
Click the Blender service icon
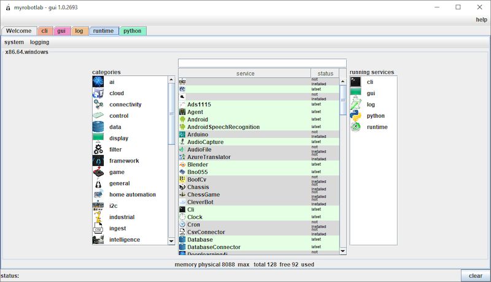click(182, 164)
